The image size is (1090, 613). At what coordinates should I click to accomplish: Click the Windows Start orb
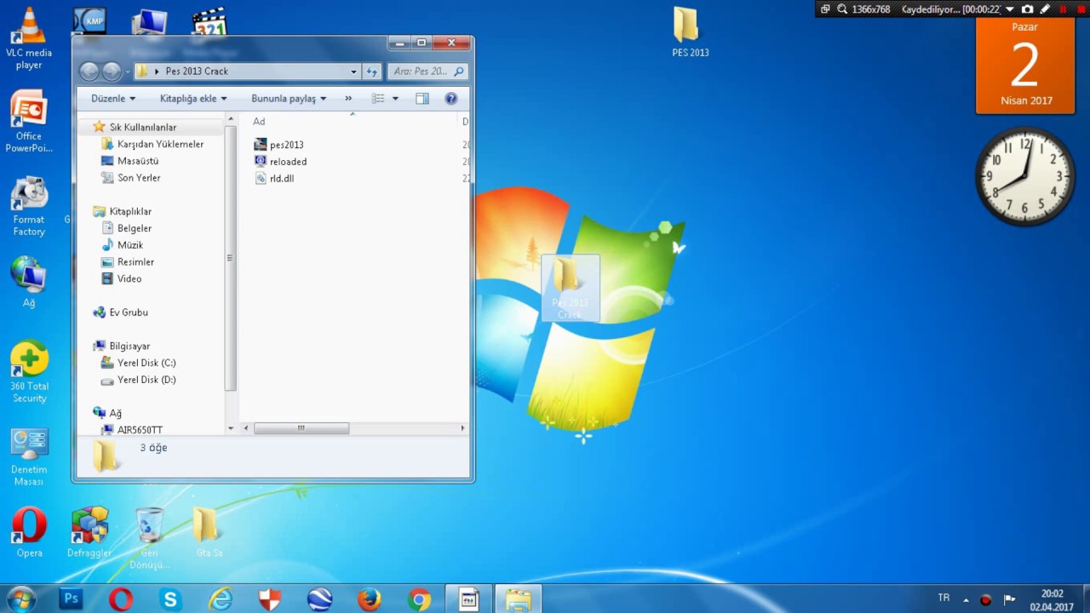coord(22,599)
